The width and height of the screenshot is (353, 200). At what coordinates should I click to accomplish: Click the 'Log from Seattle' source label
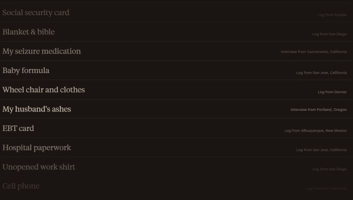point(332,15)
